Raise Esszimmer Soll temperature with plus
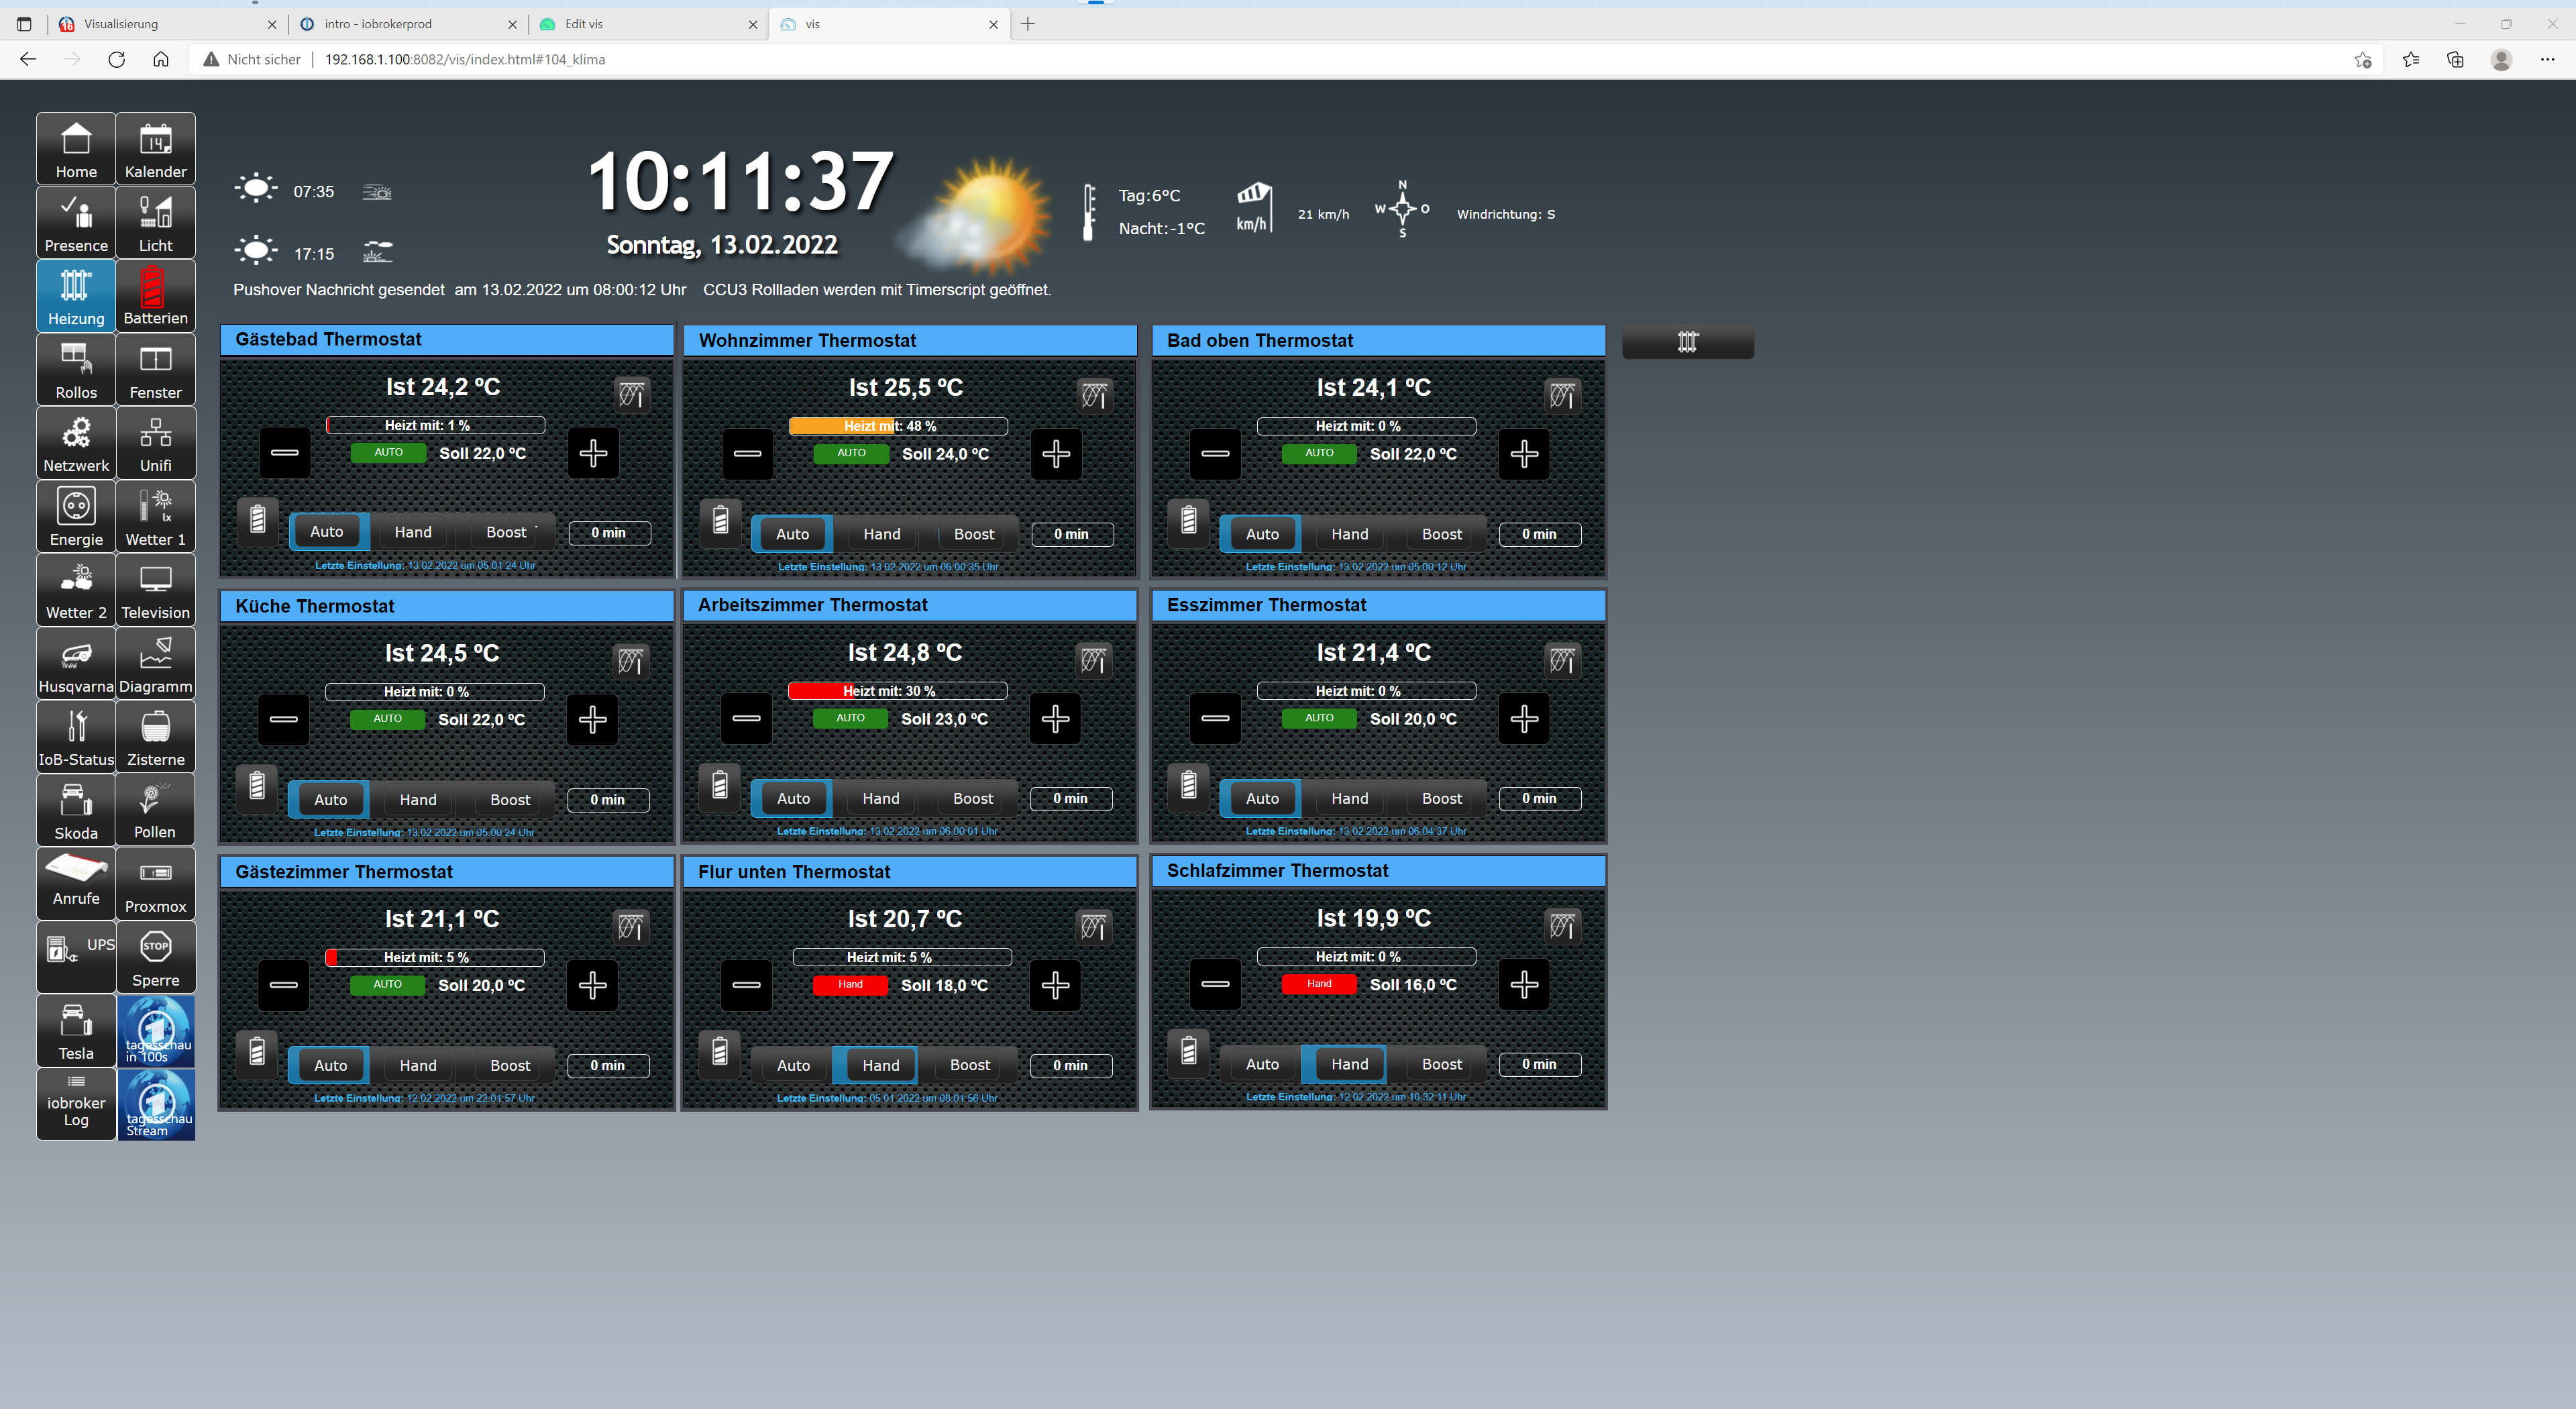 [x=1523, y=719]
